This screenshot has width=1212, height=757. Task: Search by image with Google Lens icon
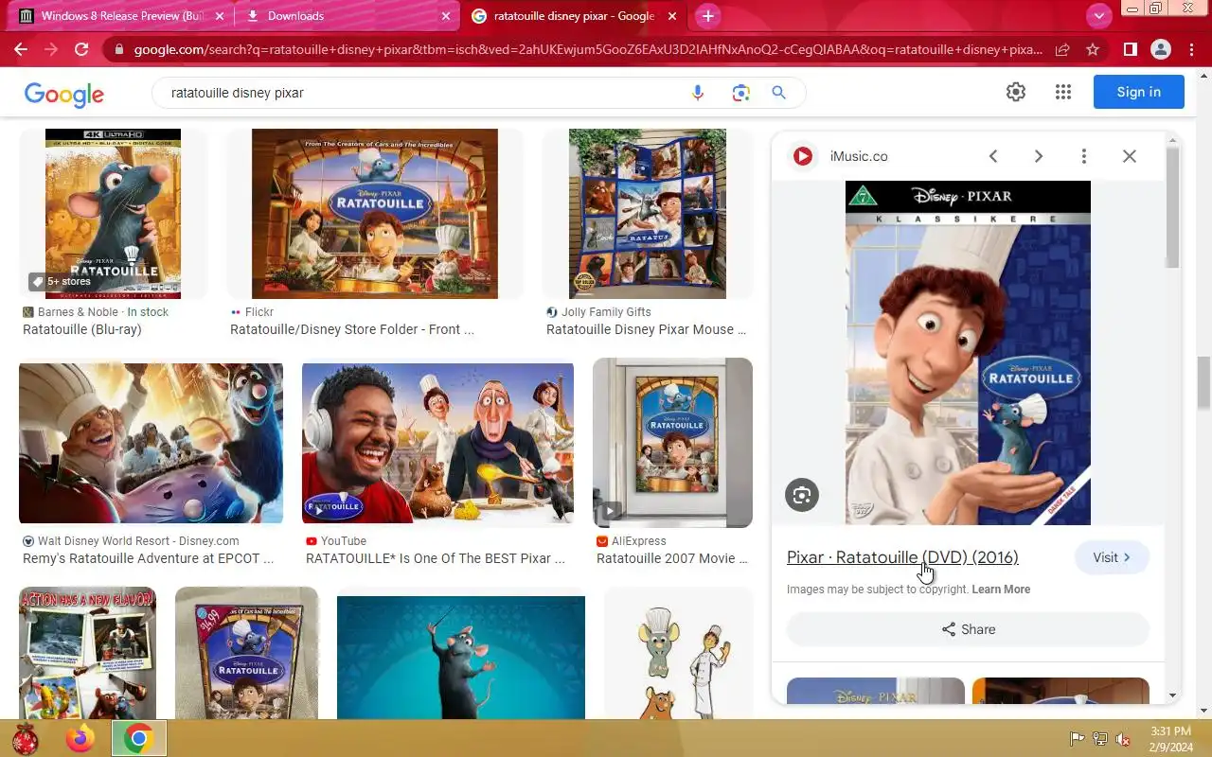click(x=740, y=93)
